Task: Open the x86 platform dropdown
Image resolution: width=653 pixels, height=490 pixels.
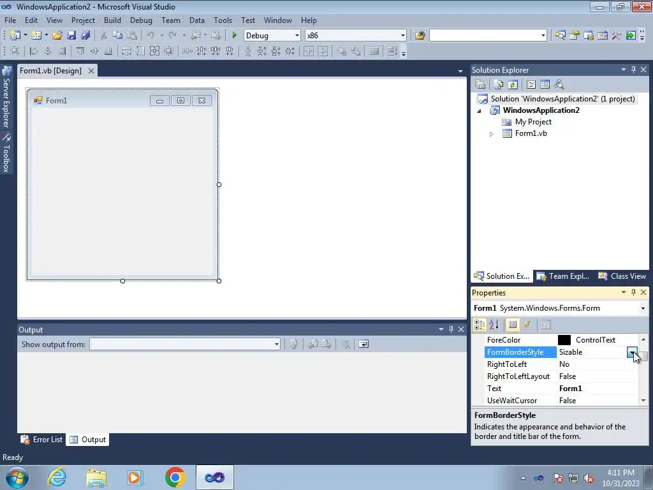Action: point(403,36)
